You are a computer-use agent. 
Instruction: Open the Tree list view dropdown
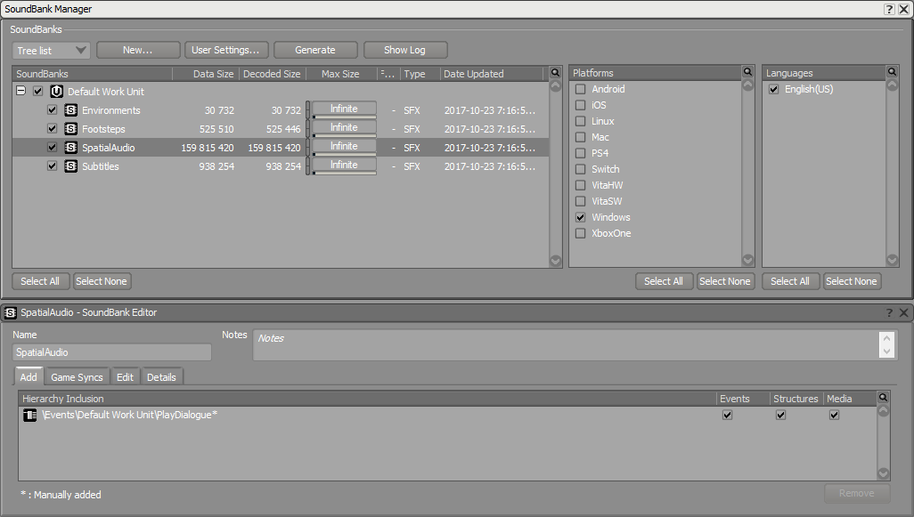click(51, 50)
